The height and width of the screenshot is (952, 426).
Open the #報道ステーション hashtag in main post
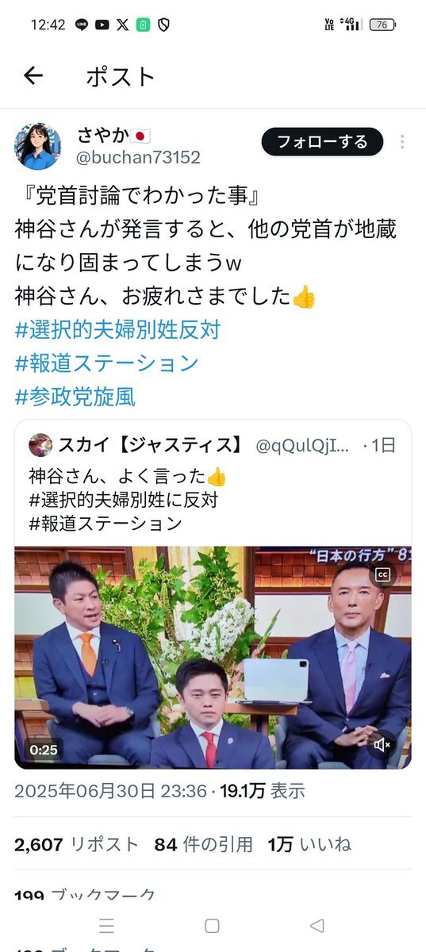click(x=106, y=363)
